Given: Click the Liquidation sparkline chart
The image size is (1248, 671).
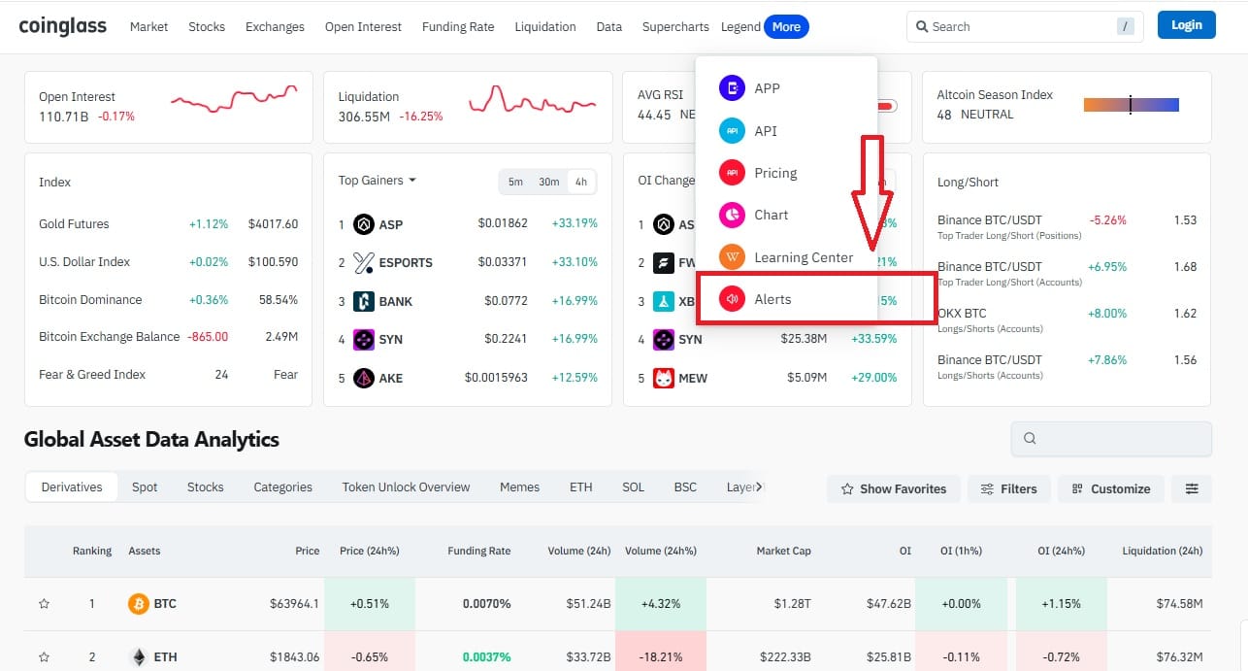Looking at the screenshot, I should coord(532,99).
